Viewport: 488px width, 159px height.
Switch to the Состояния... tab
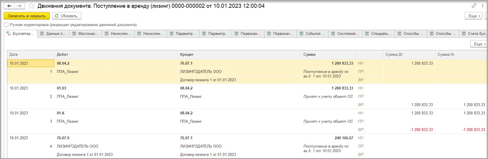(345, 34)
